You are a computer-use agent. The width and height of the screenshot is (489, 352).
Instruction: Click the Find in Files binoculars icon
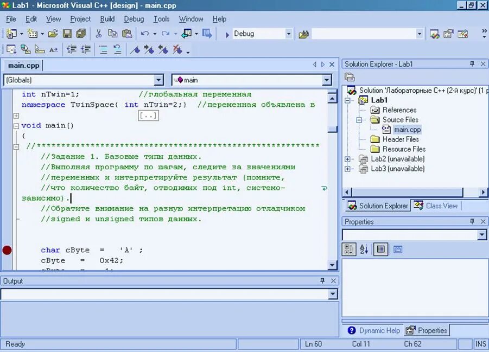pos(303,34)
